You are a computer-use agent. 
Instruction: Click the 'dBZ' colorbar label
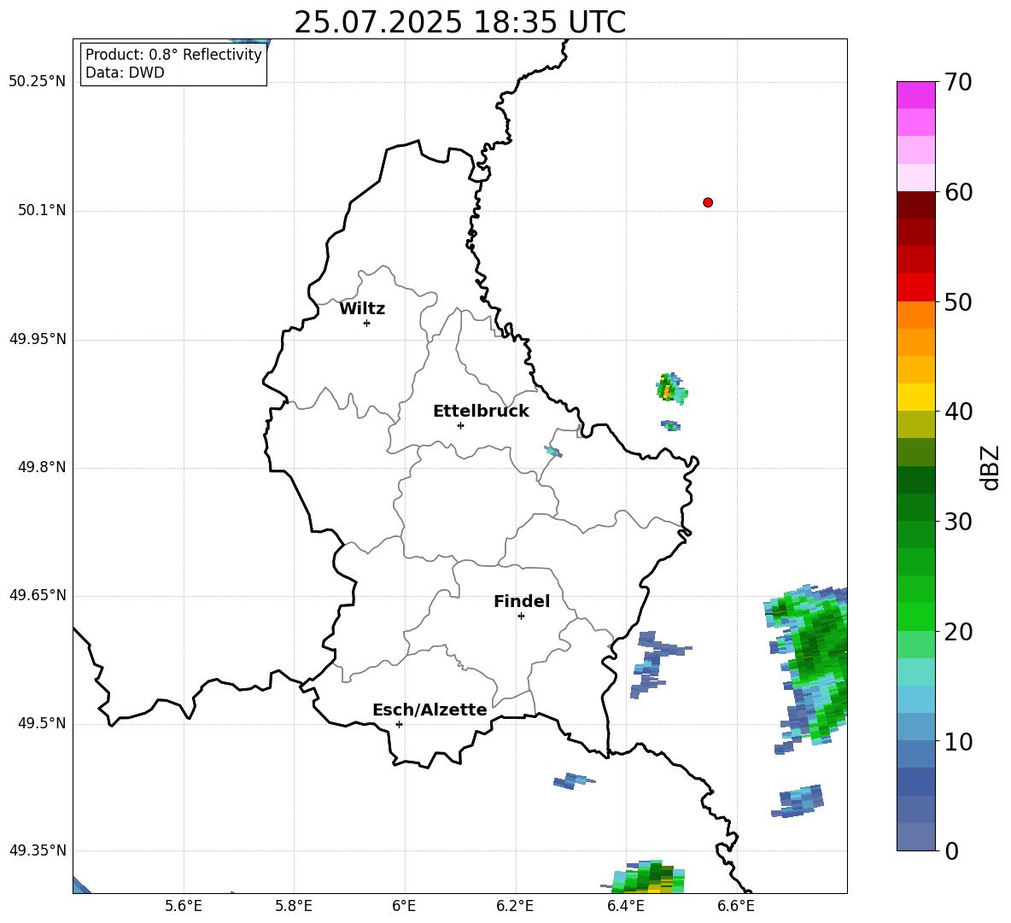click(989, 467)
